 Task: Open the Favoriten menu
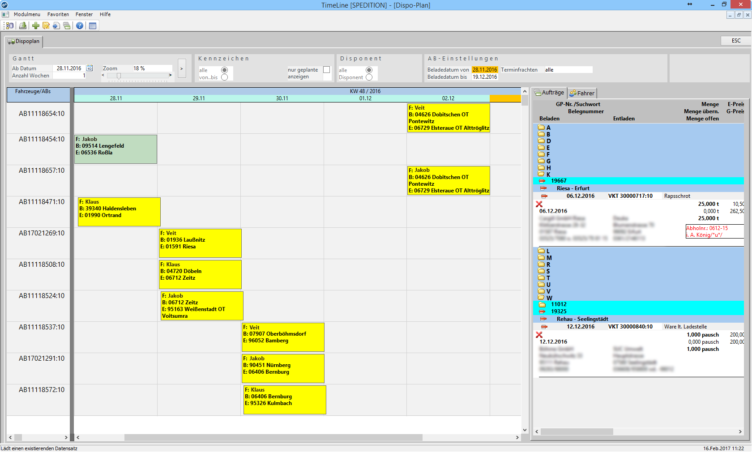[x=58, y=14]
